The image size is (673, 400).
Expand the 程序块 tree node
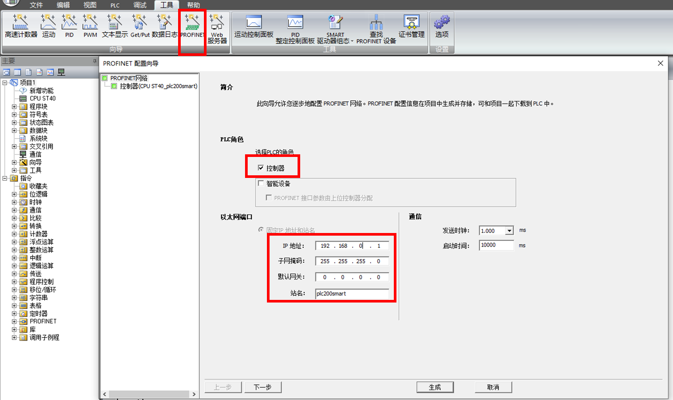tap(14, 107)
